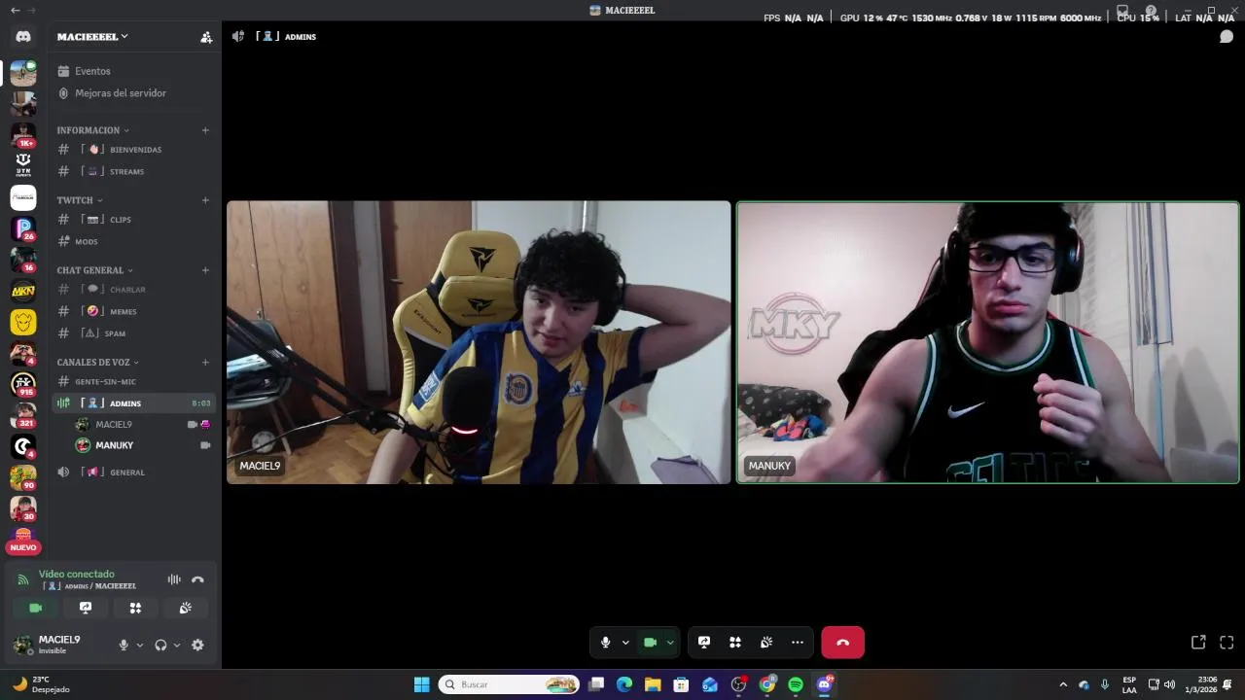Collapse the TWITCH category
Viewport: 1245px width, 700px height.
(80, 200)
